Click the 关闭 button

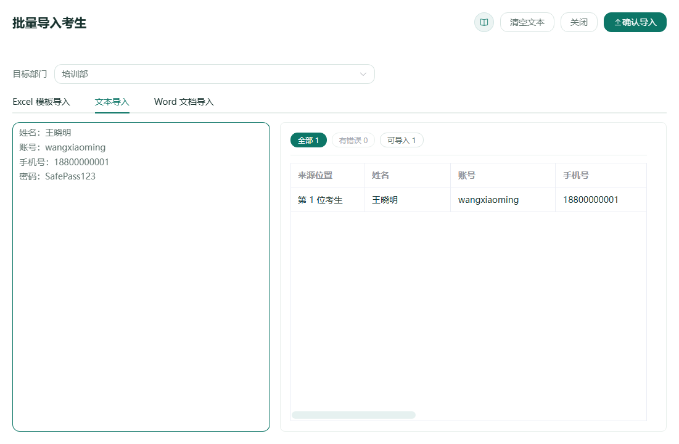pyautogui.click(x=579, y=22)
